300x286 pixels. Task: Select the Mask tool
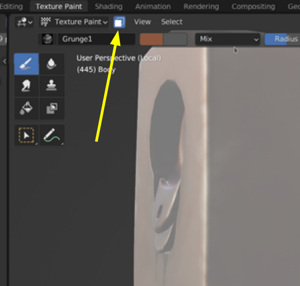52,108
